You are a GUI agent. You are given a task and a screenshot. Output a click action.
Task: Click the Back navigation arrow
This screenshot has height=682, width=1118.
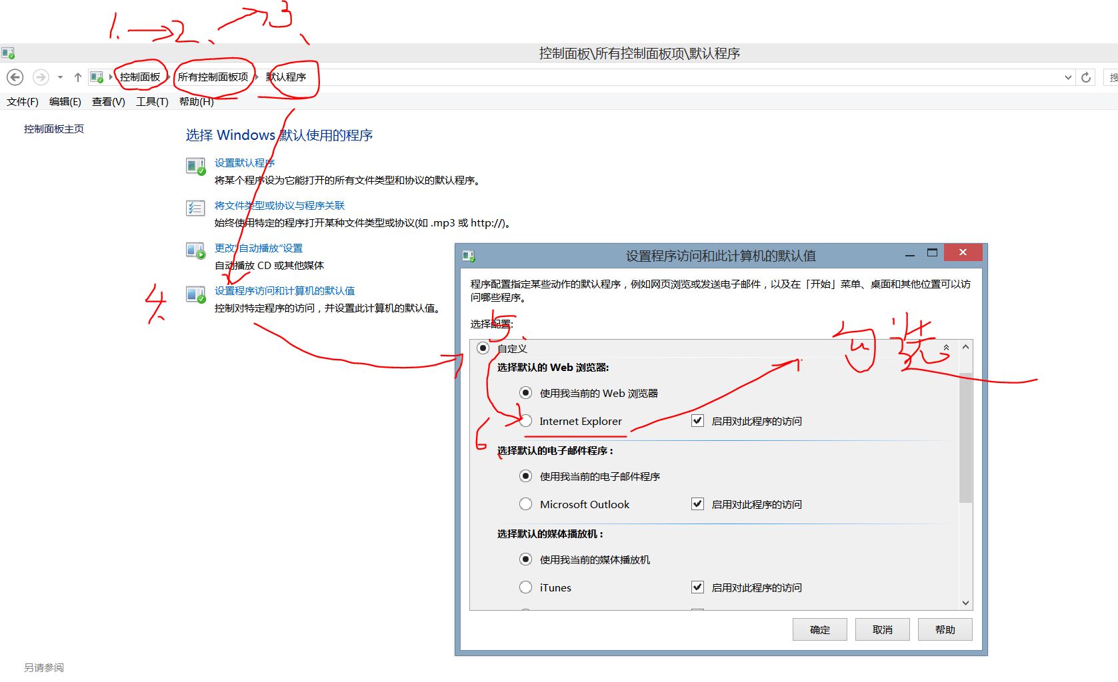click(x=15, y=77)
